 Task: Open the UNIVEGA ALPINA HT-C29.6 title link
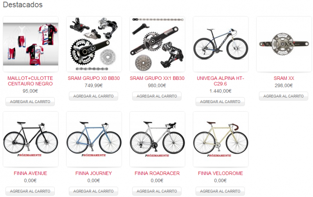click(220, 81)
